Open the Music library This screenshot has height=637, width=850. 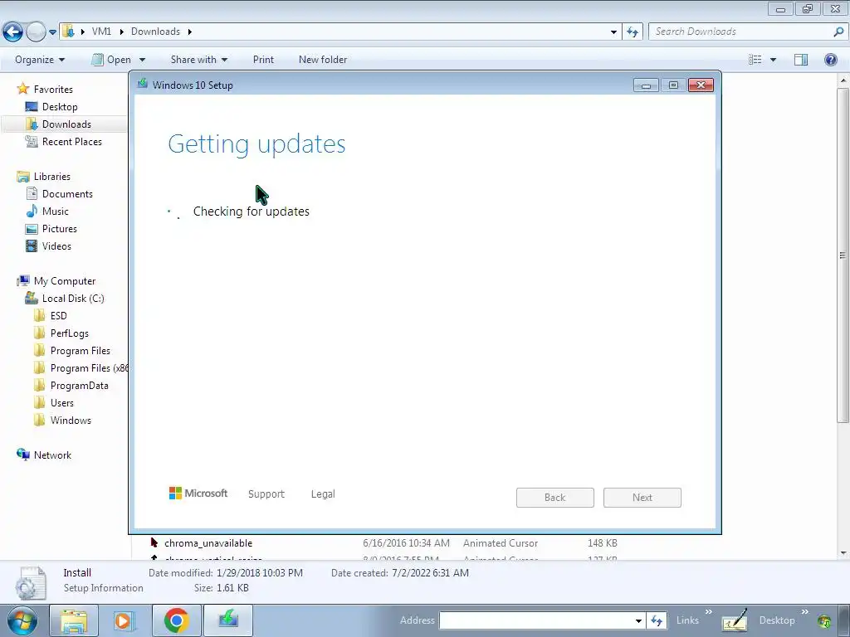(56, 212)
